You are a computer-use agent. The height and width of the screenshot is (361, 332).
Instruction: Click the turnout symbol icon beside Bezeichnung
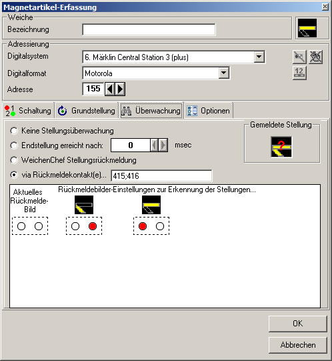(x=307, y=28)
